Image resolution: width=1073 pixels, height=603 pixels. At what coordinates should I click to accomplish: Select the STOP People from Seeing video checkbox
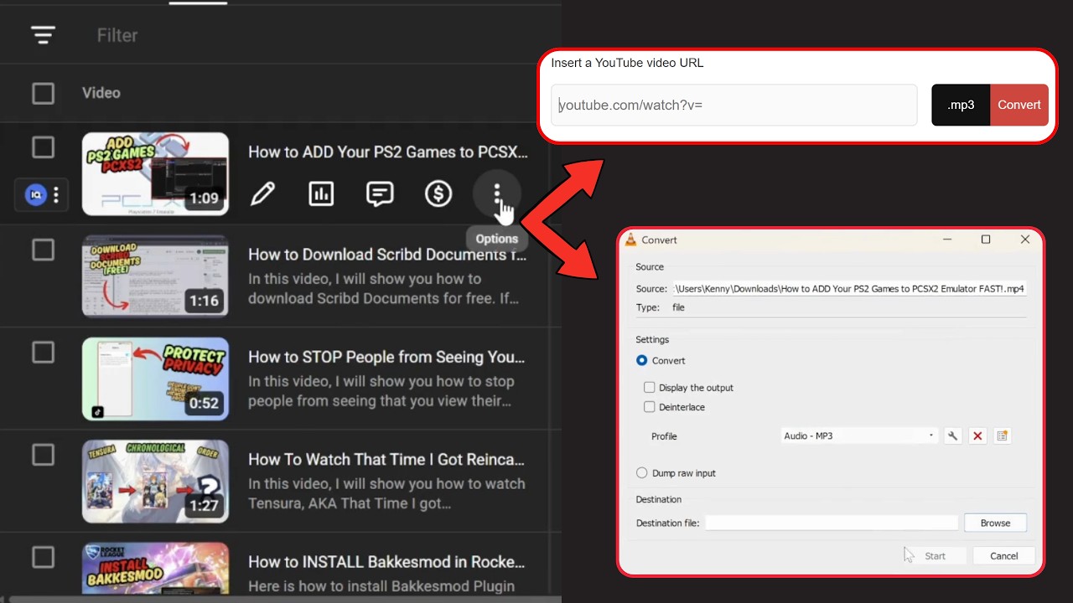point(43,352)
